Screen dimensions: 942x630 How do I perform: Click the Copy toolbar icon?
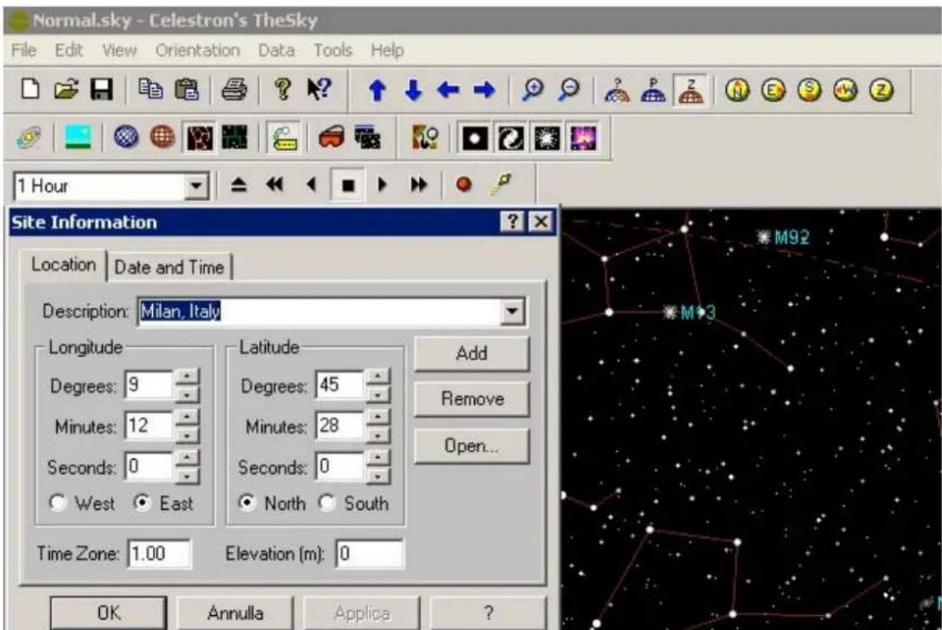(150, 89)
